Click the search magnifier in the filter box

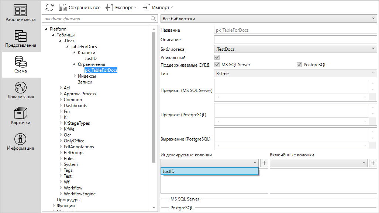[153, 19]
